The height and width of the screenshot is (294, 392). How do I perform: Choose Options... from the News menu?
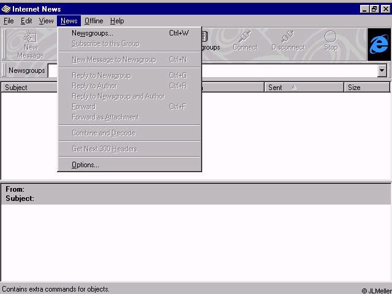[x=129, y=165]
